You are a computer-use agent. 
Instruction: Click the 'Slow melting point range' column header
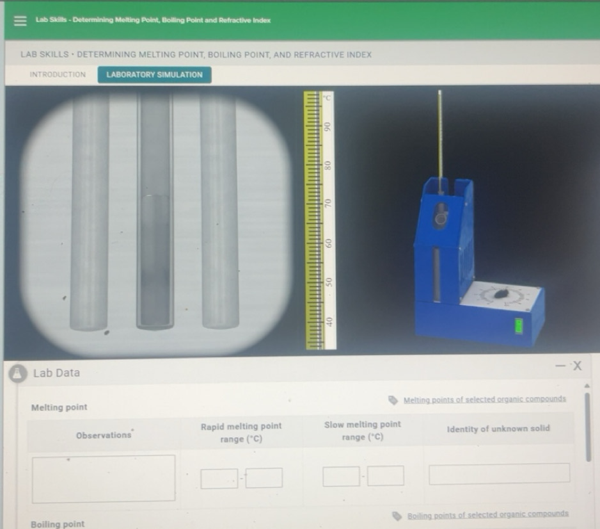(x=363, y=430)
